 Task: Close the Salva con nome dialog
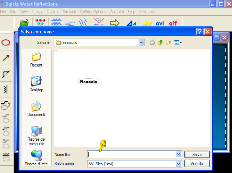tap(208, 32)
